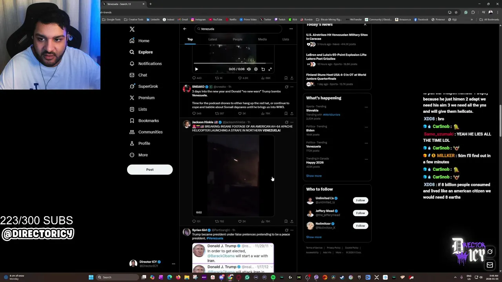The height and width of the screenshot is (282, 502).
Task: Open more options for Biden trend
Action: pyautogui.click(x=366, y=127)
